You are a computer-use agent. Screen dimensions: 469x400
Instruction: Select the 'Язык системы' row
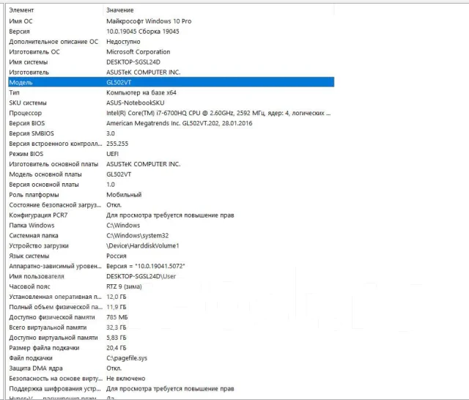(171, 256)
